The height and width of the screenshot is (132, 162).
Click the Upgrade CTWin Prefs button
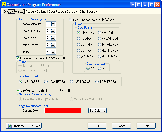tap(24, 126)
